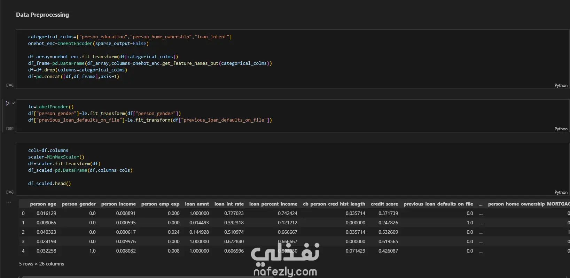Open the output ellipsis menu beside the table
The height and width of the screenshot is (278, 570).
9,202
